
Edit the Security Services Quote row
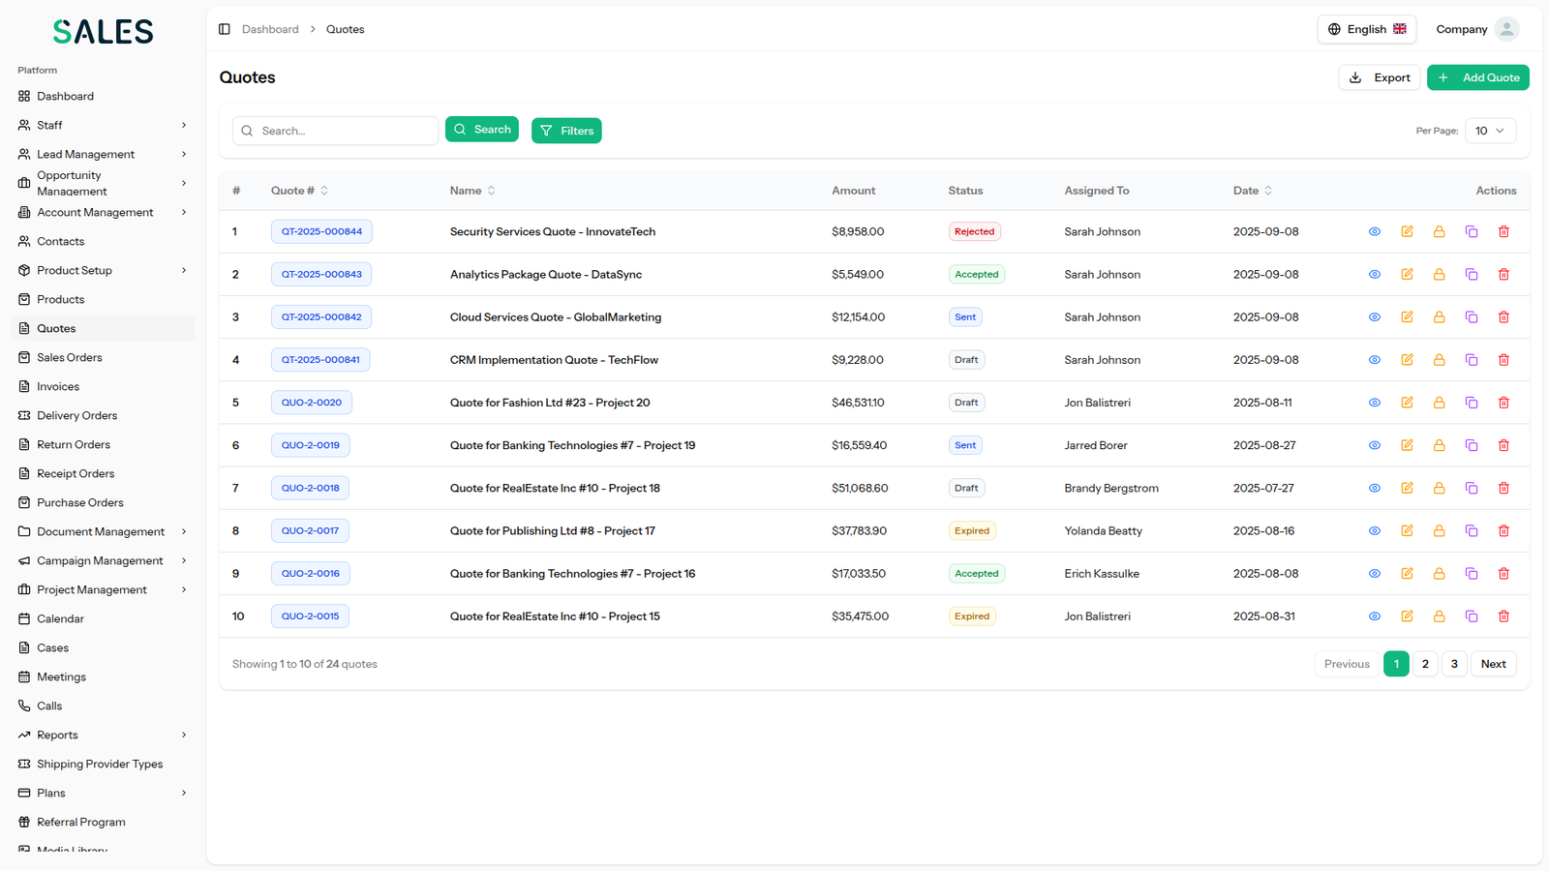(1407, 232)
